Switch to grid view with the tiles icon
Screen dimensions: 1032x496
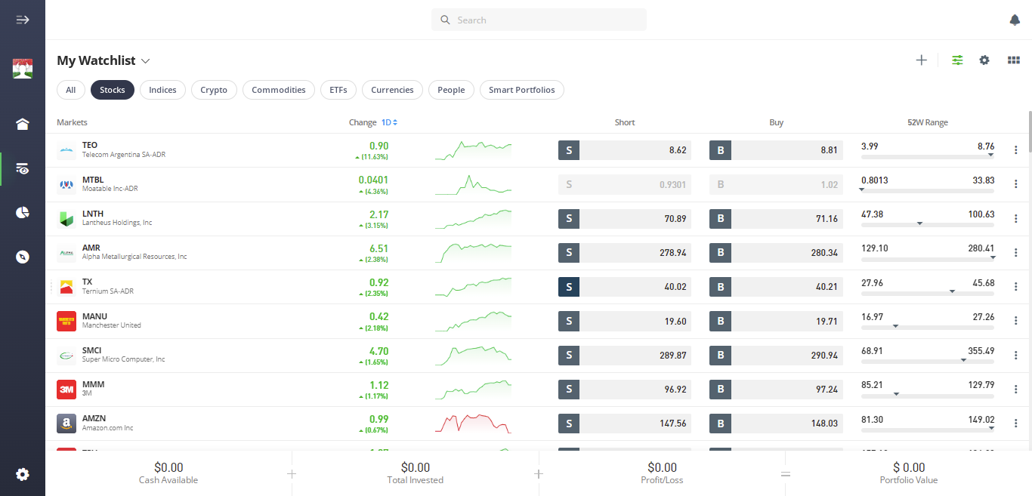(1013, 60)
